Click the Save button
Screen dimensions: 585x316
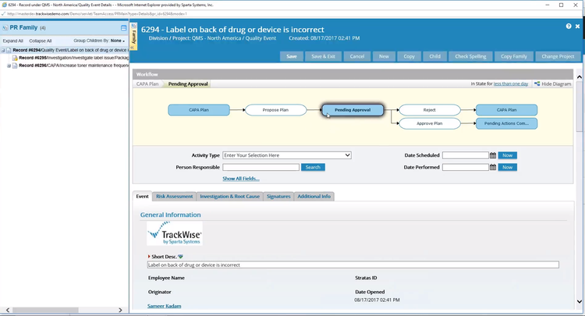click(x=292, y=56)
